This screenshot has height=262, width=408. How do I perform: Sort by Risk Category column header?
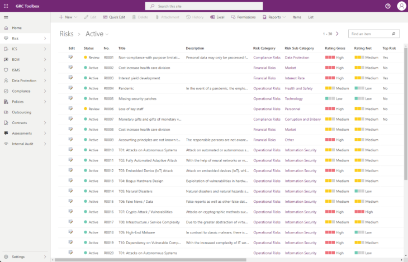point(264,48)
